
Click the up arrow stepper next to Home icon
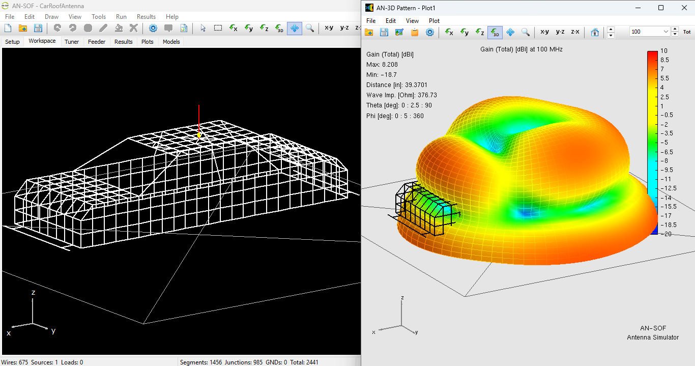pyautogui.click(x=611, y=29)
